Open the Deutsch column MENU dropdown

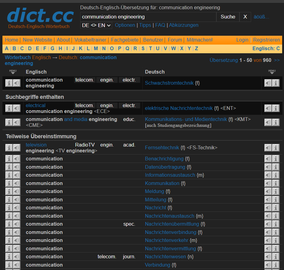(x=272, y=72)
